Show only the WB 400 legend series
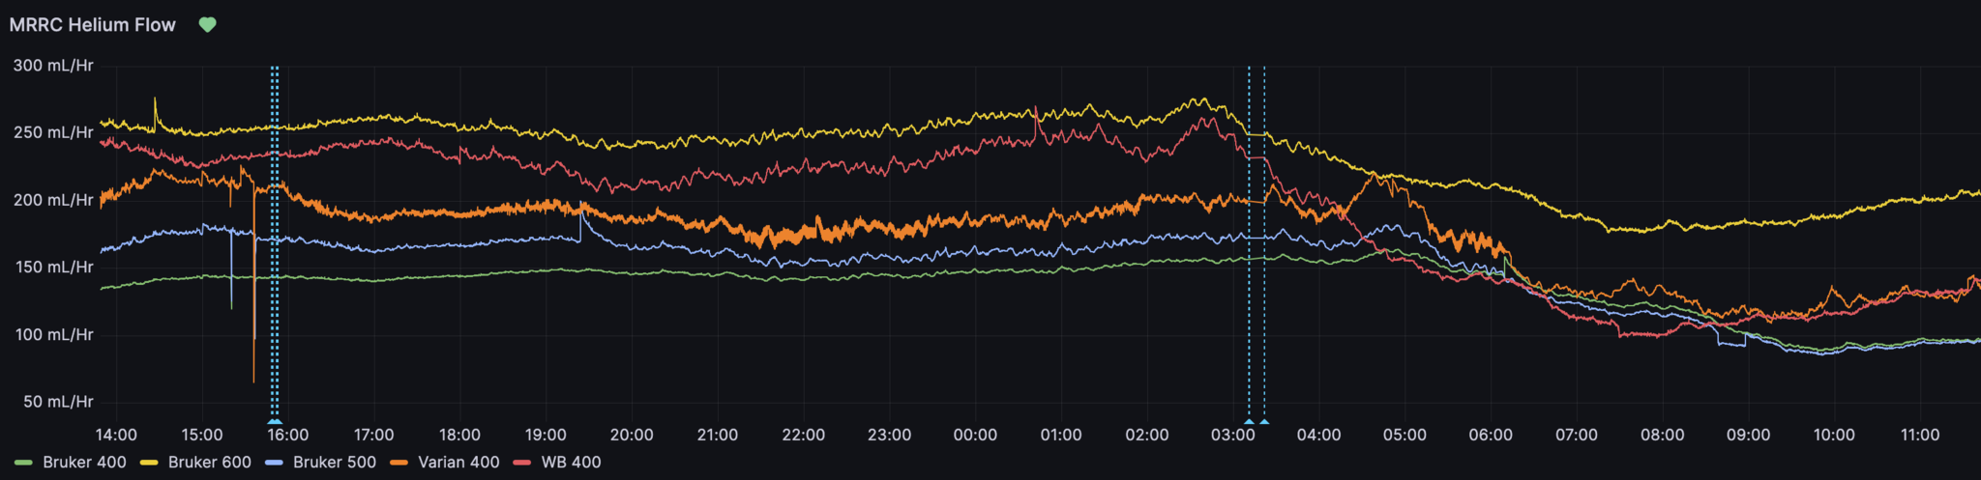 (571, 463)
